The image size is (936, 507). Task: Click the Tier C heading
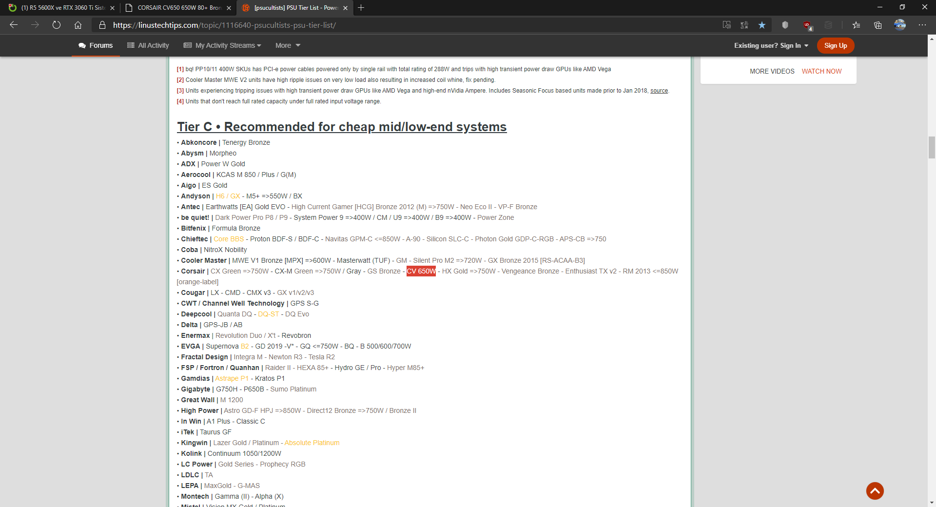[x=342, y=127]
